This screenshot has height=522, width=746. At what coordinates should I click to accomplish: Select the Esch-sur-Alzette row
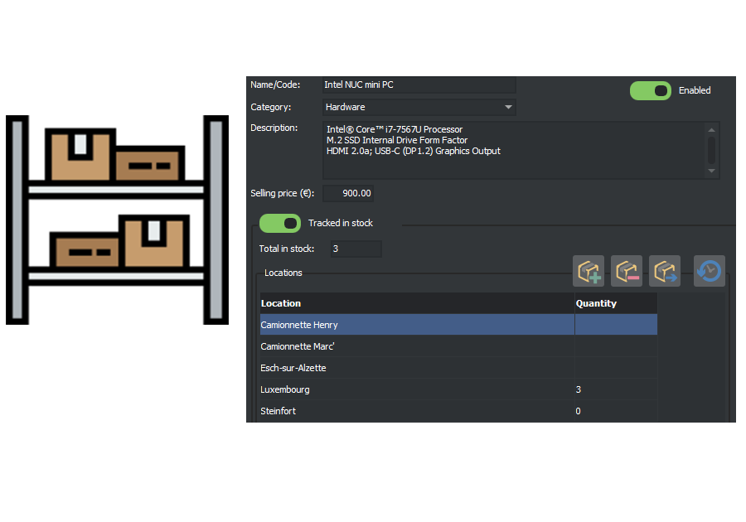pos(458,368)
